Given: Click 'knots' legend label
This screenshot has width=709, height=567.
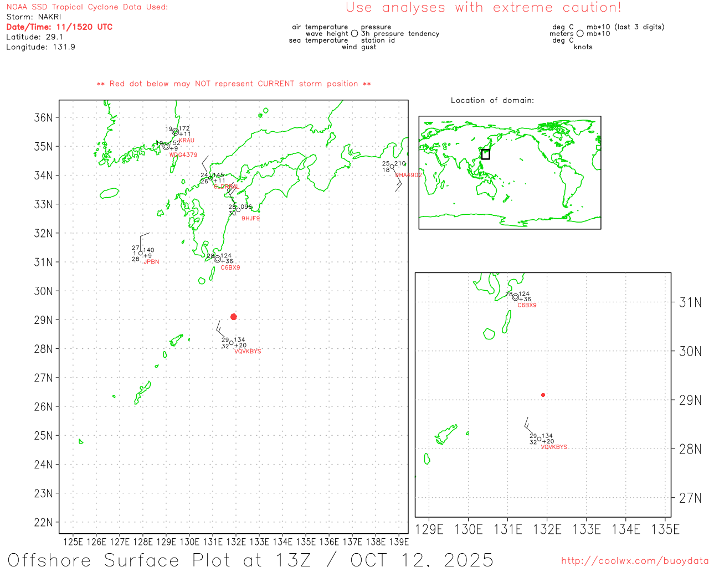Looking at the screenshot, I should pos(583,47).
